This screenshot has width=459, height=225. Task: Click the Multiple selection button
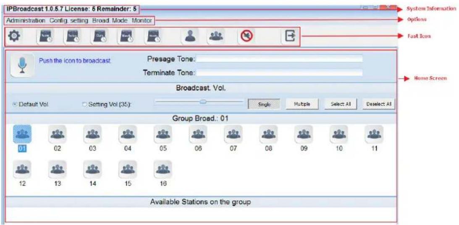pyautogui.click(x=302, y=104)
